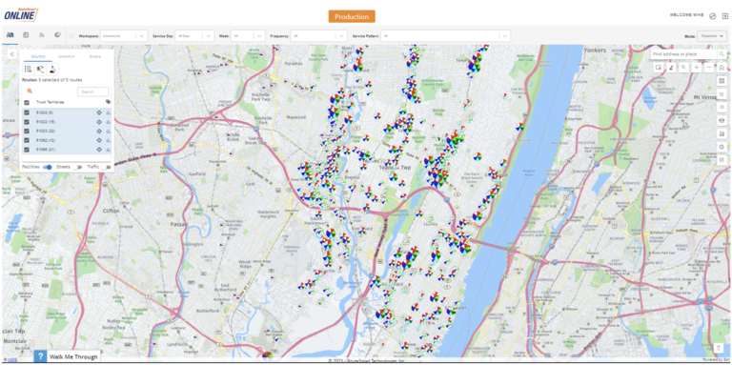
Task: Click the Welcome Mike text
Action: point(686,15)
